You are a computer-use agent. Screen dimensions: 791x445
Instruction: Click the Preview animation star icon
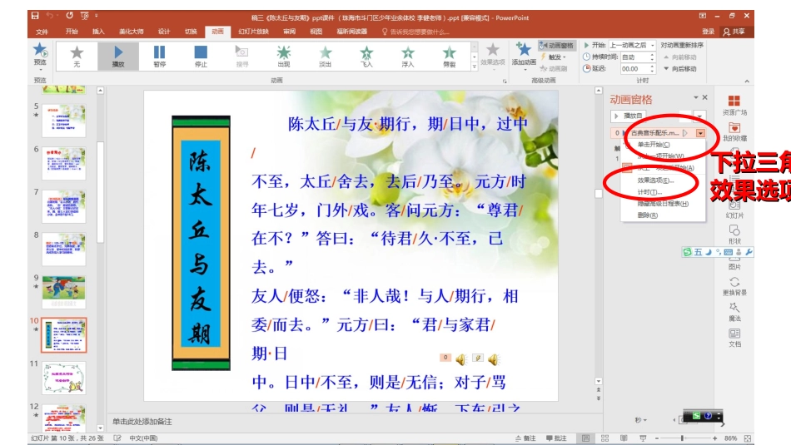coord(40,51)
